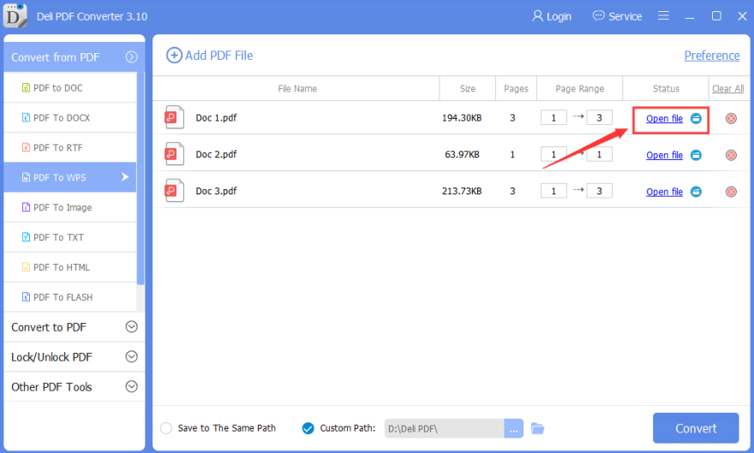Click the Status column header
The height and width of the screenshot is (453, 754).
[666, 88]
